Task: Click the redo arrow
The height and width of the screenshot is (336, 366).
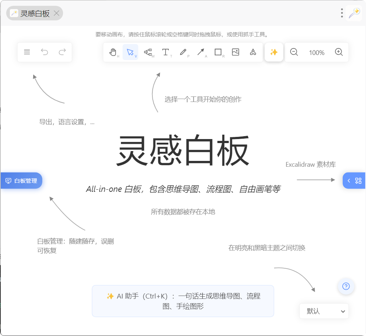Action: (x=62, y=52)
